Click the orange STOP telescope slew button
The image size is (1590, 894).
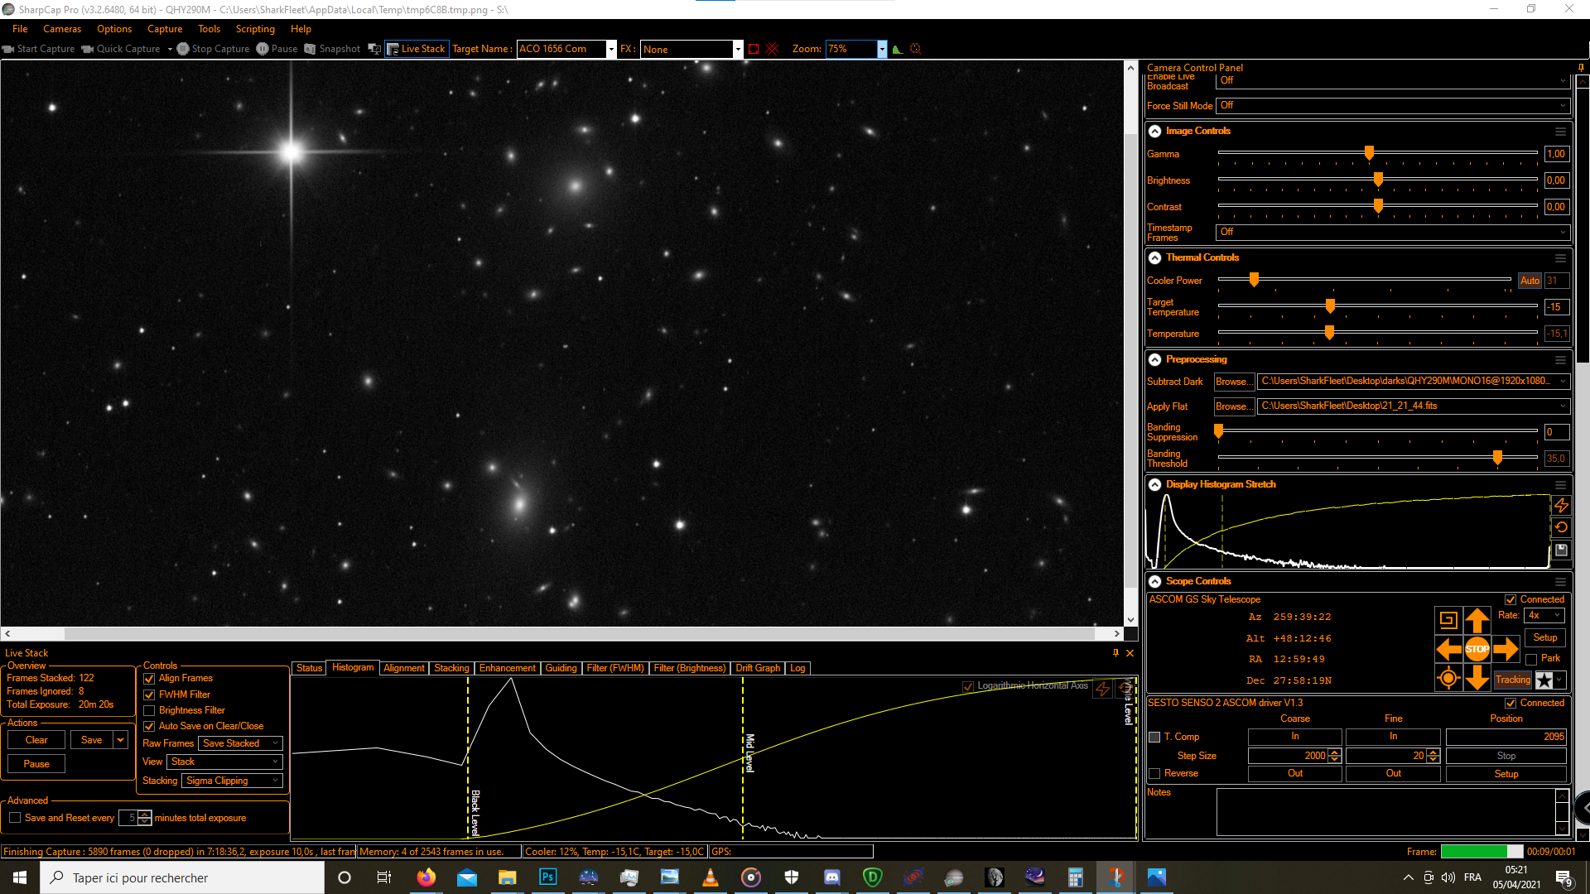click(x=1477, y=649)
